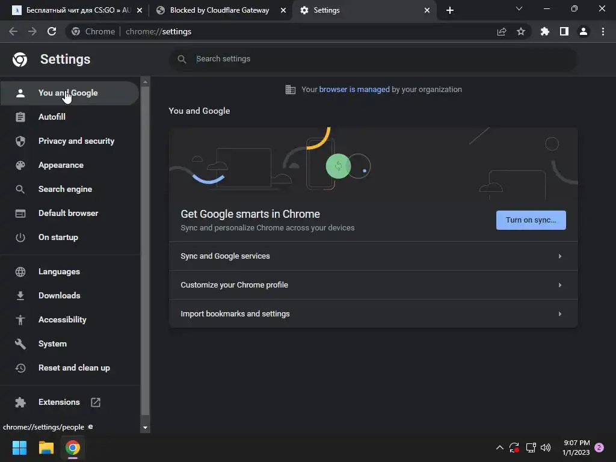Image resolution: width=616 pixels, height=462 pixels.
Task: Click the sync status tray icon
Action: point(514,448)
